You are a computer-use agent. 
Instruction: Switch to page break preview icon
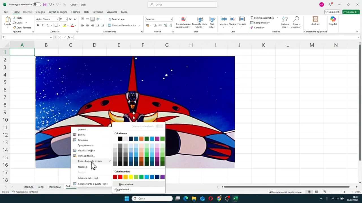[x=324, y=192]
